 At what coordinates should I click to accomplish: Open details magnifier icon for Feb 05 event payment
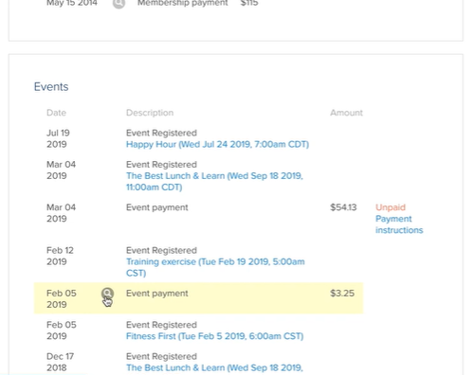pyautogui.click(x=107, y=294)
